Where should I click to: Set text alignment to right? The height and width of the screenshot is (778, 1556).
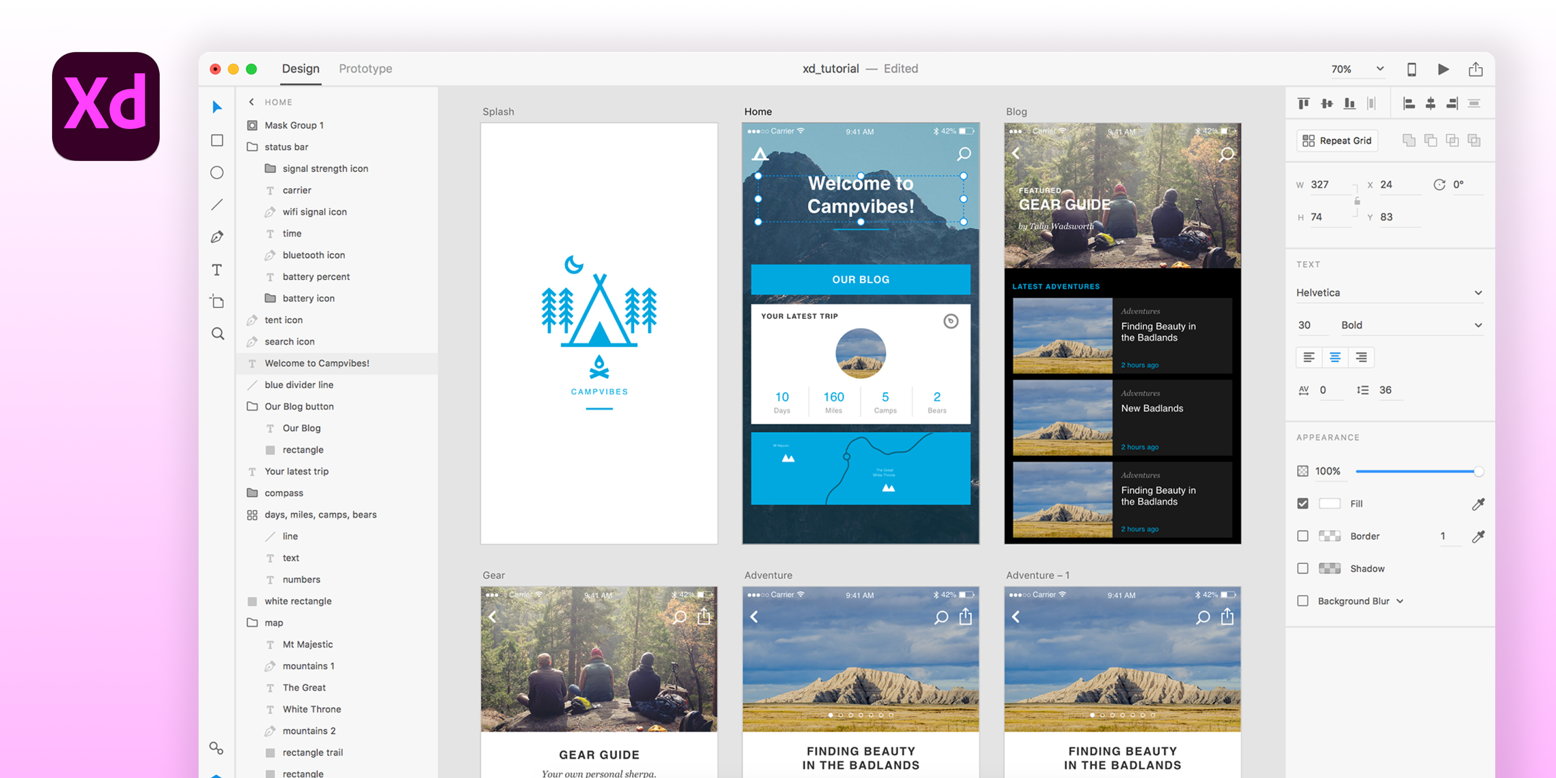click(1361, 357)
